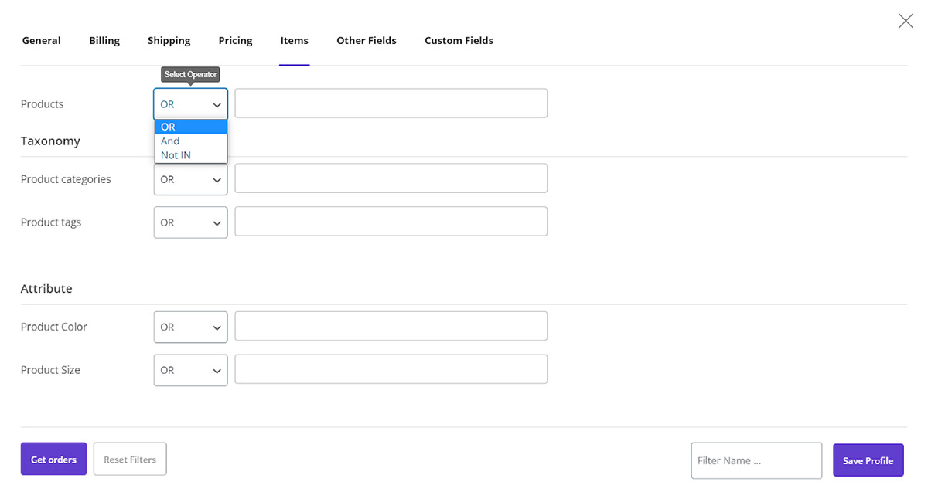Viewport: 928px width, 492px height.
Task: Pick 'Not IN' operator option
Action: click(x=176, y=155)
